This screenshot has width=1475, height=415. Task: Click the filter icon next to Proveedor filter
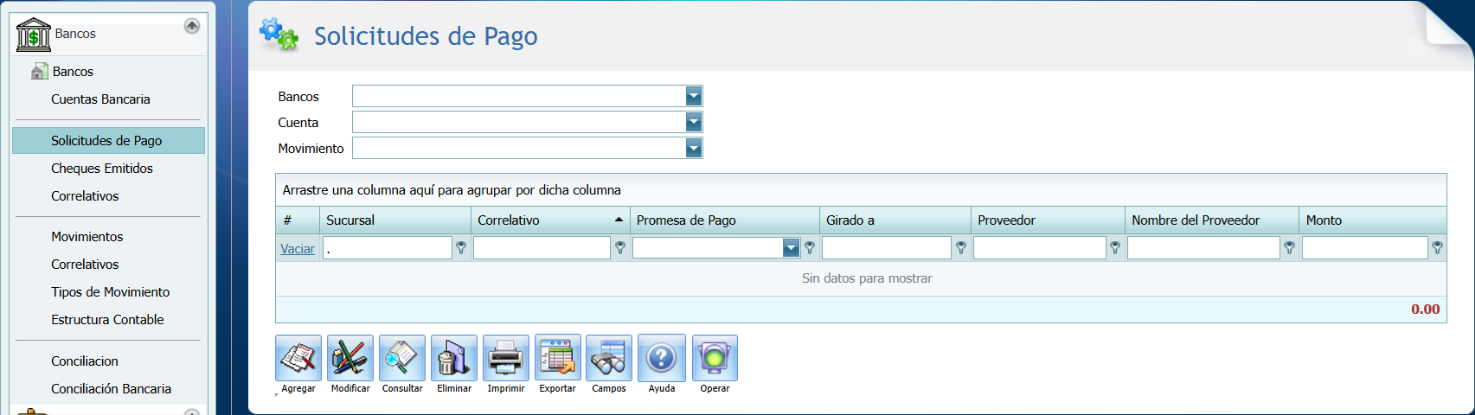tap(1115, 248)
